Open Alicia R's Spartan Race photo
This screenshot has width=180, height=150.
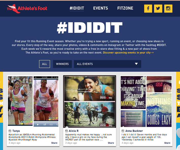coord(90,102)
